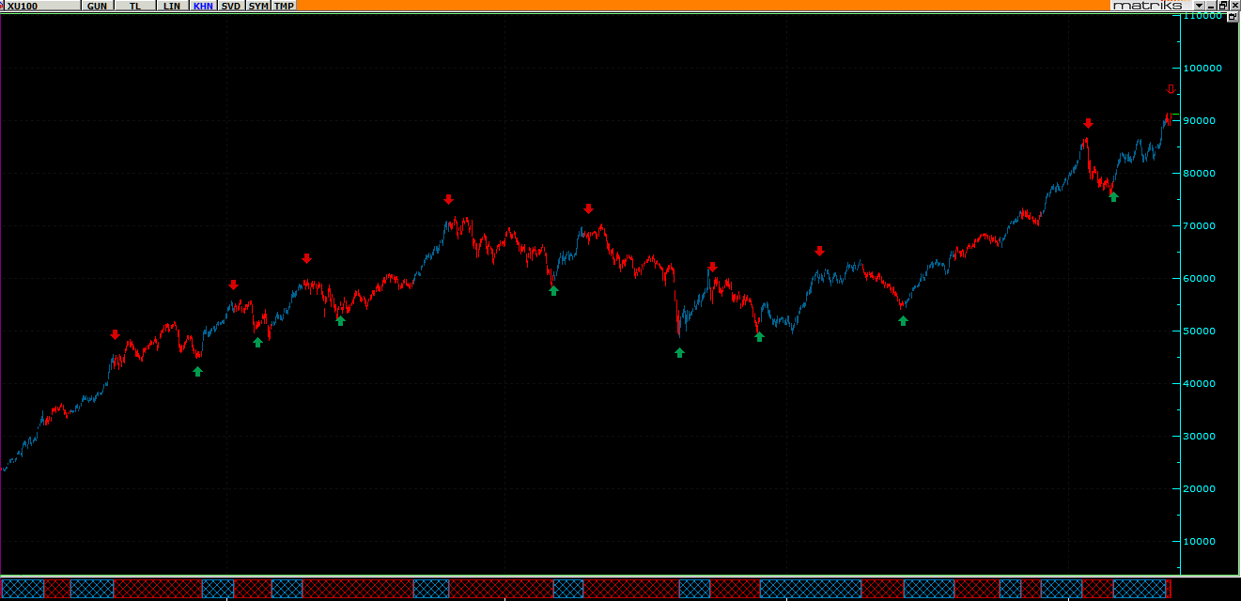Click the hollow red sell arrow at chart's end

1171,89
